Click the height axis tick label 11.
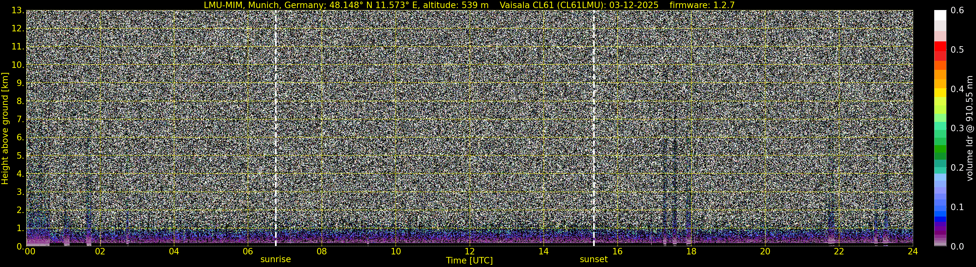Screen dimensions: 976x267 17,47
